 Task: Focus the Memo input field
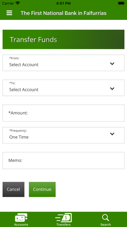[x=63, y=160]
